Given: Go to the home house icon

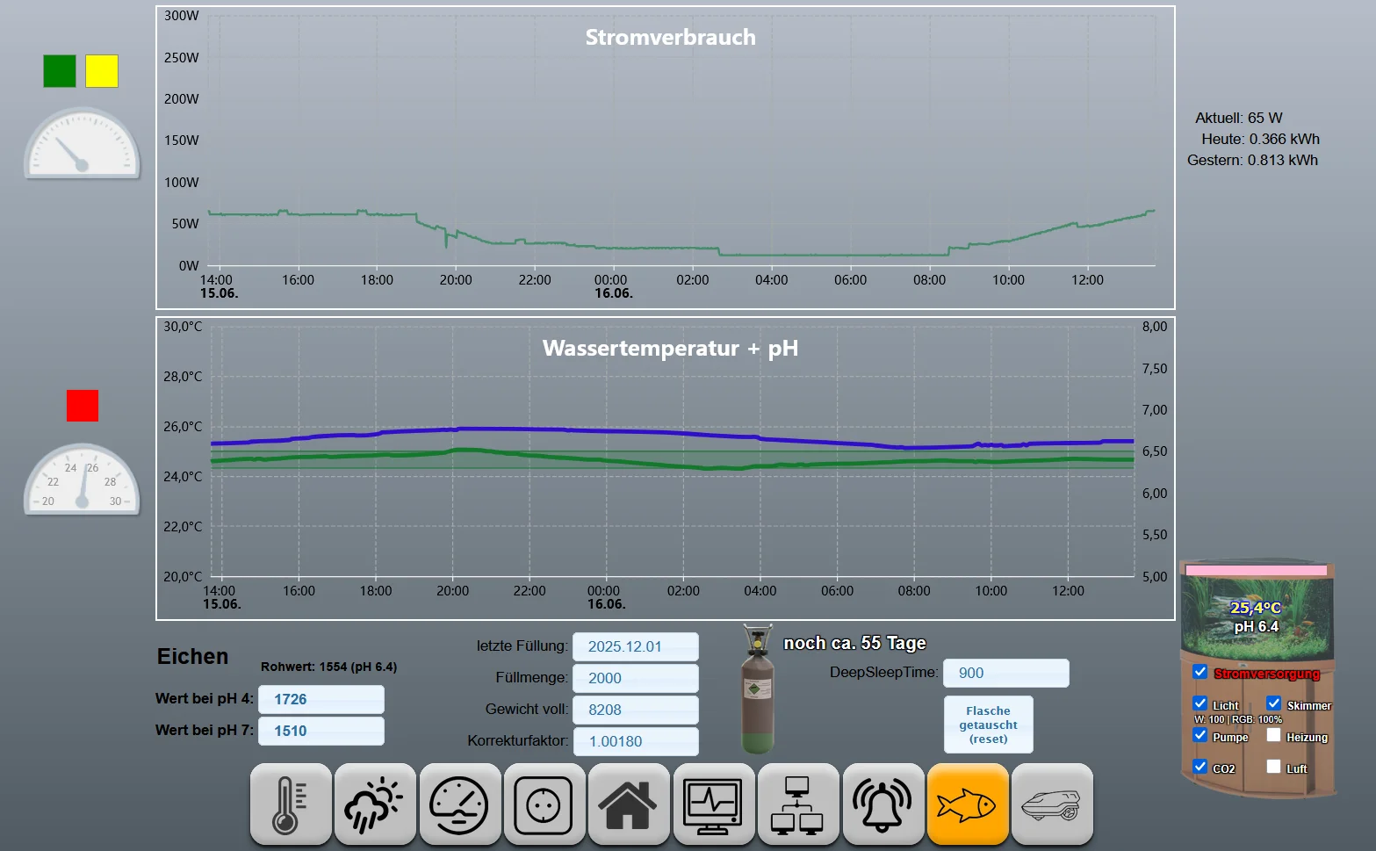Looking at the screenshot, I should point(629,804).
